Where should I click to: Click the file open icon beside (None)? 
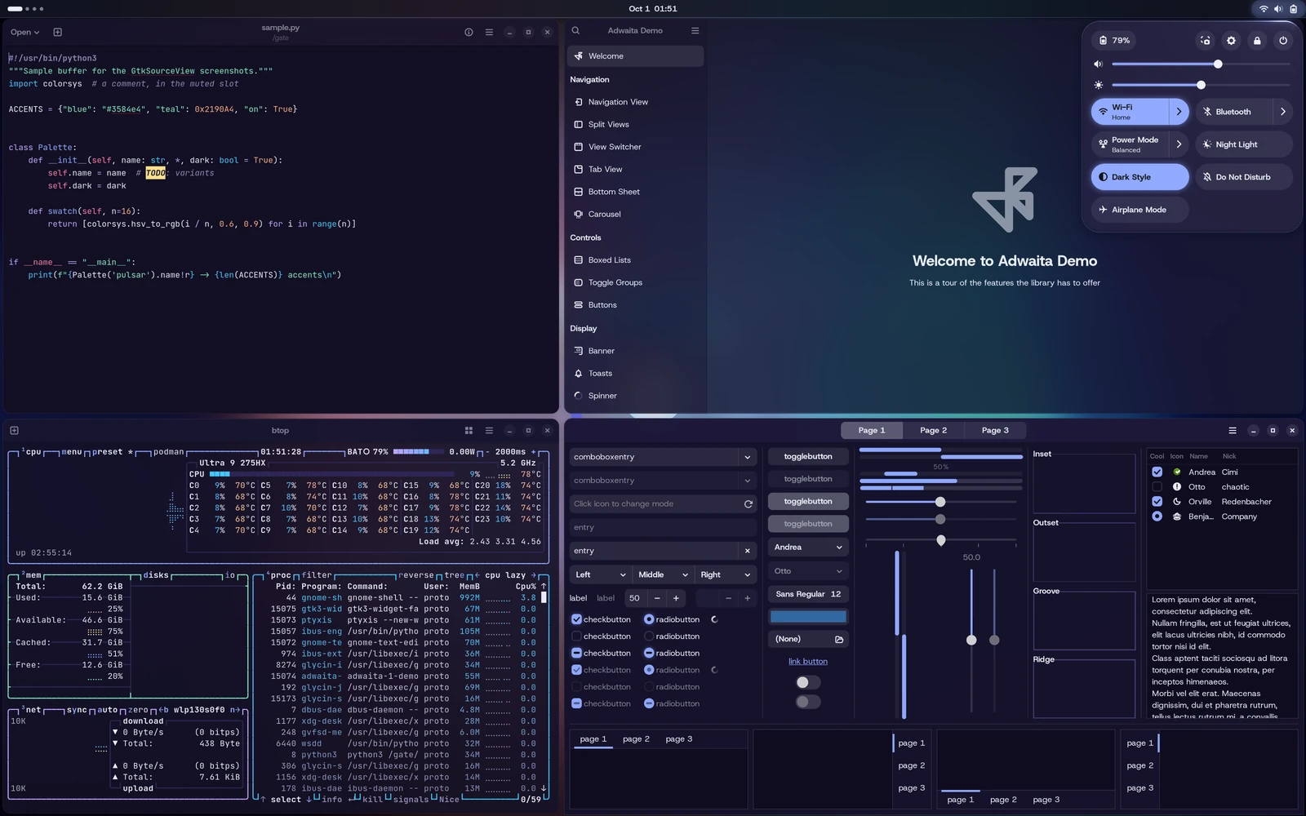pyautogui.click(x=839, y=639)
